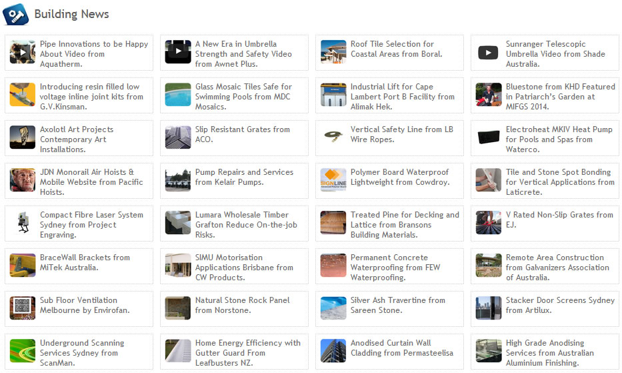
Task: Click the EJ non-slip grates thumbnail
Action: (x=488, y=222)
